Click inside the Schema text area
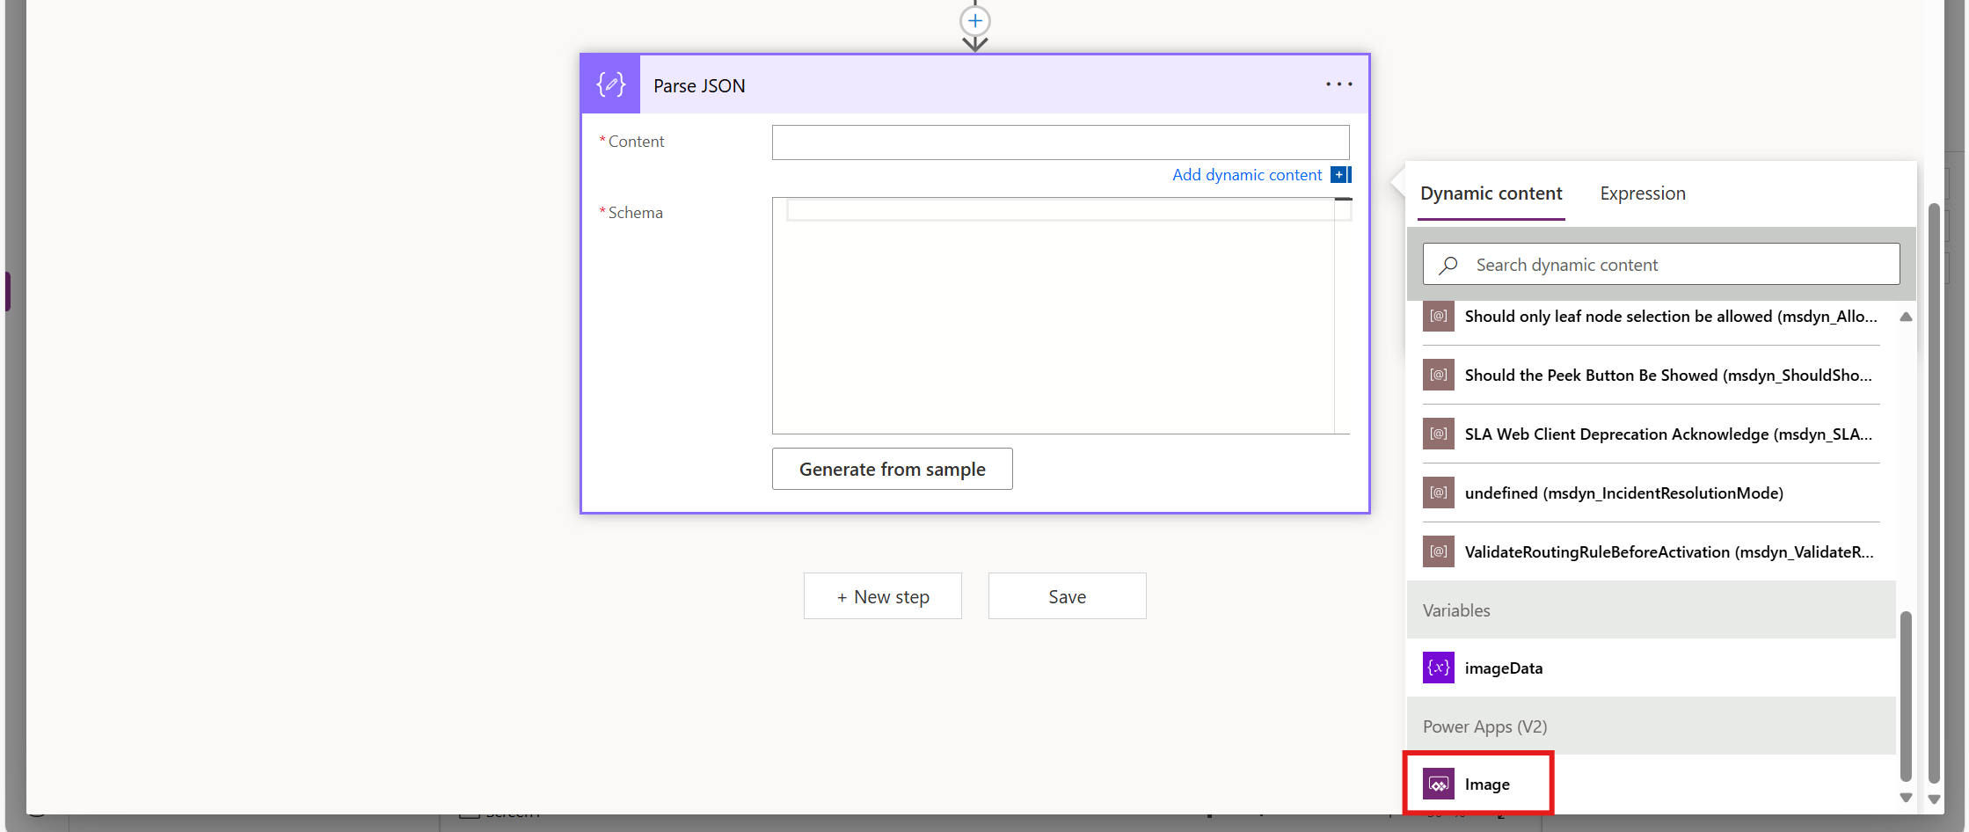Image resolution: width=1969 pixels, height=832 pixels. [x=1052, y=325]
